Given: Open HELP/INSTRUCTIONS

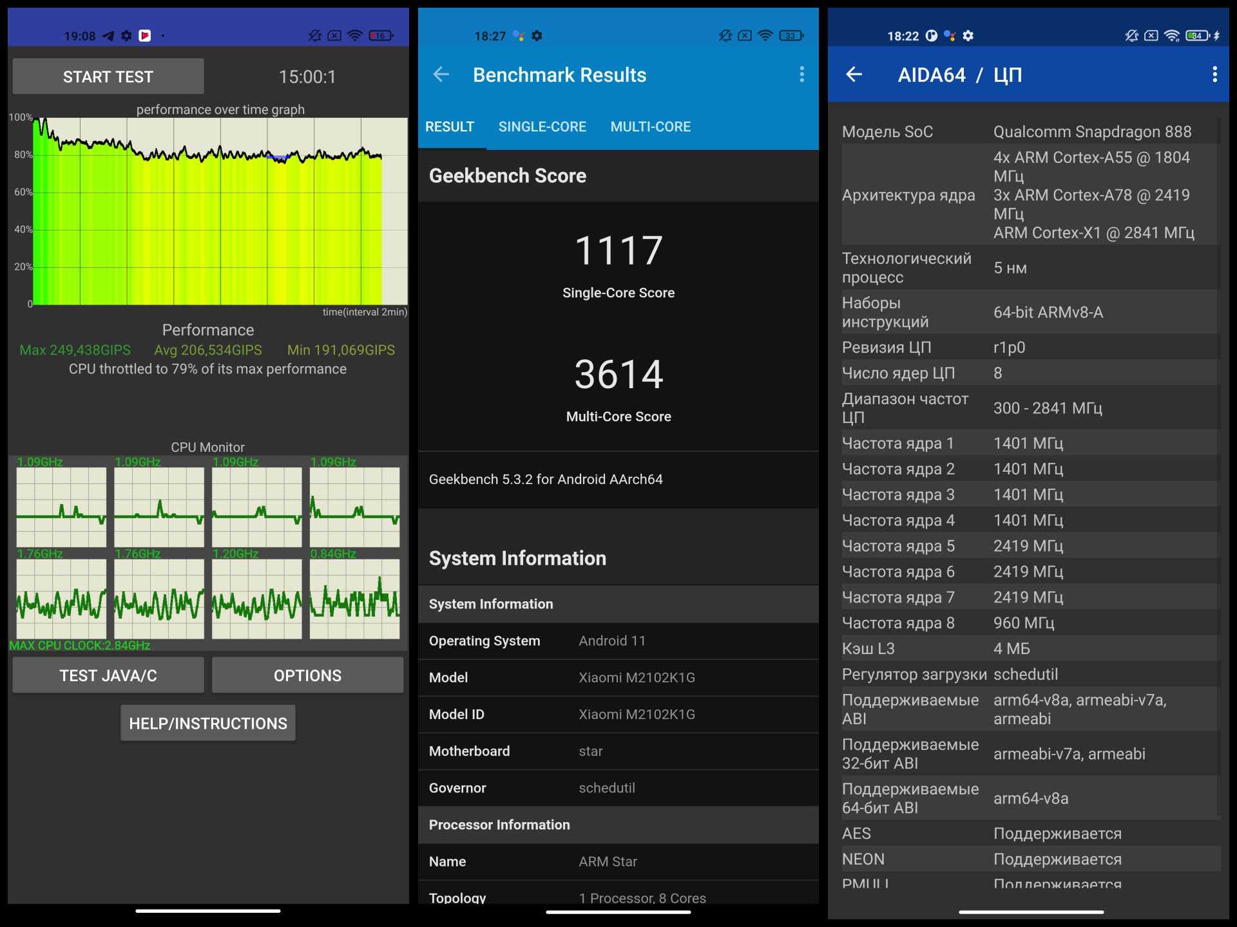Looking at the screenshot, I should point(207,724).
